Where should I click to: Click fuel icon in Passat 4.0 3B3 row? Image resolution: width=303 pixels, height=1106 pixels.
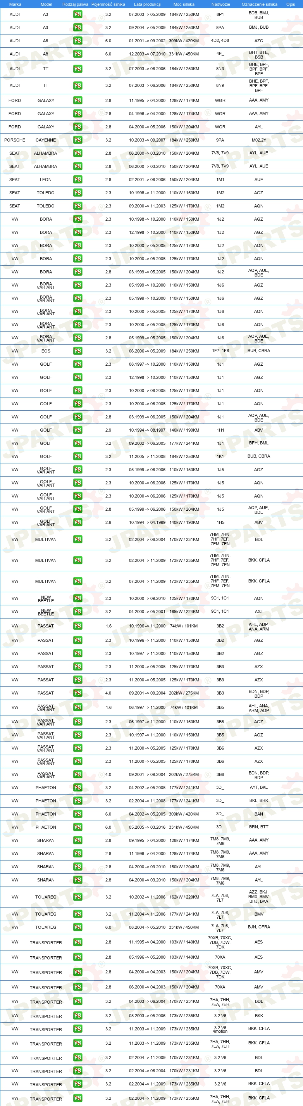click(x=77, y=693)
